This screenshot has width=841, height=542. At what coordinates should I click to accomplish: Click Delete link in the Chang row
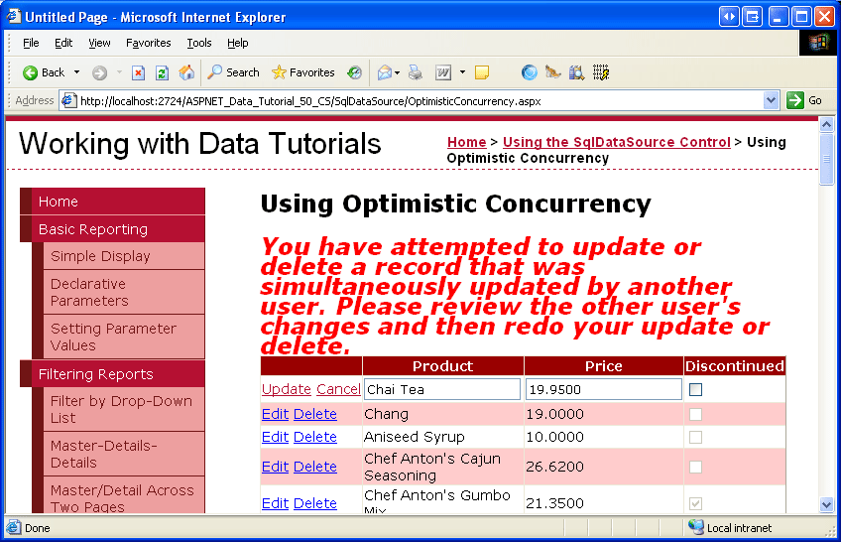coord(314,414)
